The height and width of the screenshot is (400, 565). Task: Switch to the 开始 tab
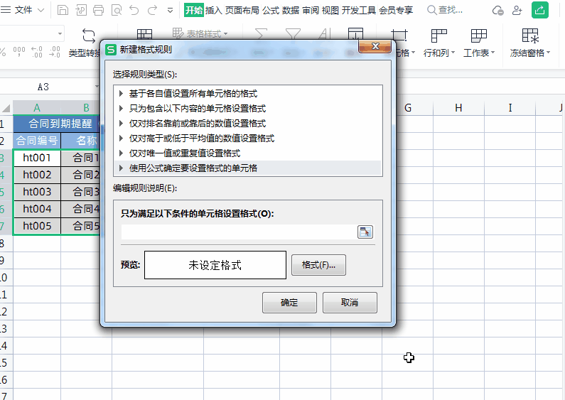pos(194,10)
